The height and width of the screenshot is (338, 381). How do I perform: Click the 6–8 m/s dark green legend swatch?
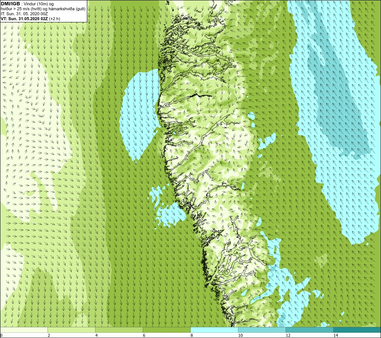click(x=167, y=330)
